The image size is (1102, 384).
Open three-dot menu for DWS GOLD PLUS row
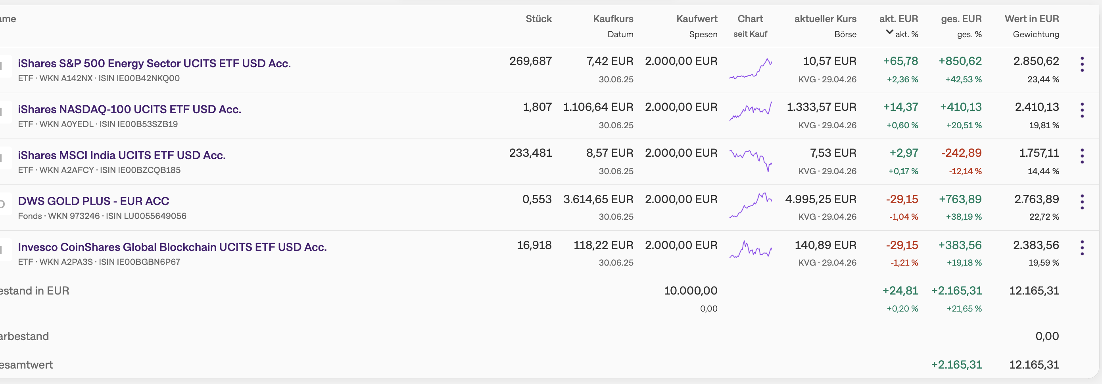point(1082,202)
